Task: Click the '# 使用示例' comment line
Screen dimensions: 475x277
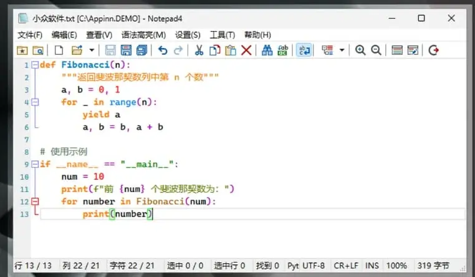Action: pos(64,152)
